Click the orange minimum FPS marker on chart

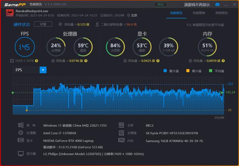click(26, 110)
